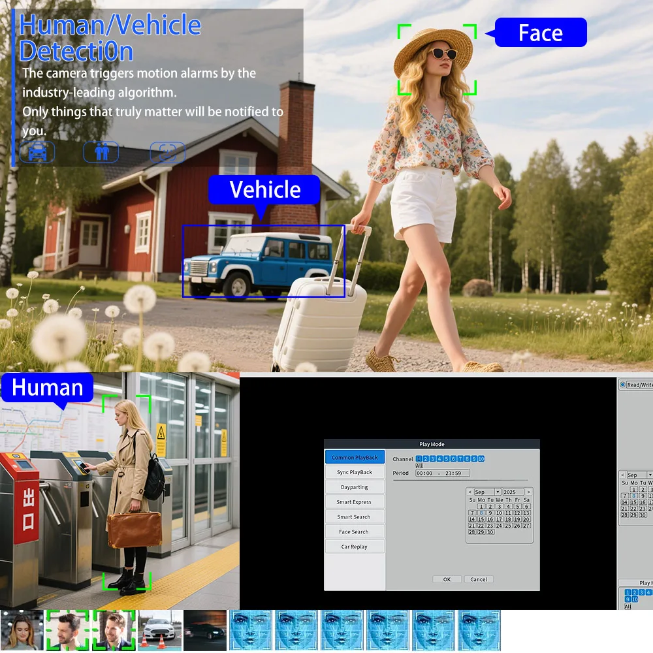Click the human detection icon in the banner
The height and width of the screenshot is (653, 653).
point(101,151)
